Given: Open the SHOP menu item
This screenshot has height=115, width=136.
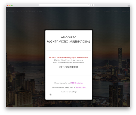Looking at the screenshot, I should click(x=116, y=11).
